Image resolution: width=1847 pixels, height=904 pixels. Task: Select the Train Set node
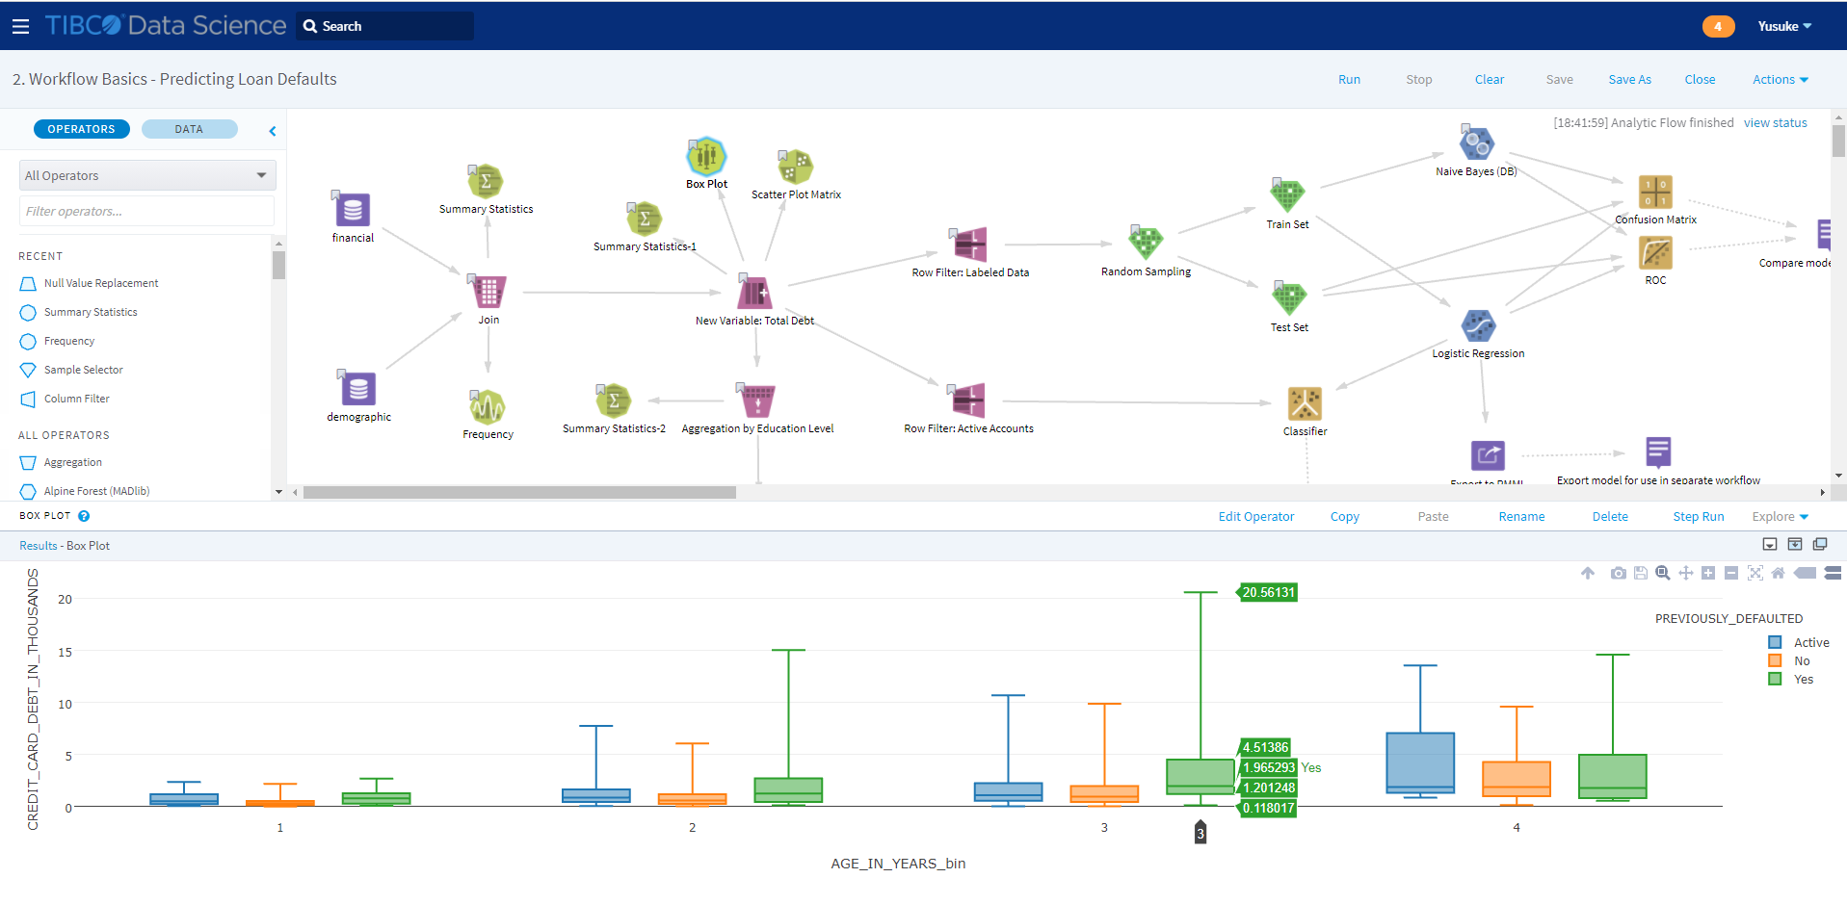(1287, 195)
